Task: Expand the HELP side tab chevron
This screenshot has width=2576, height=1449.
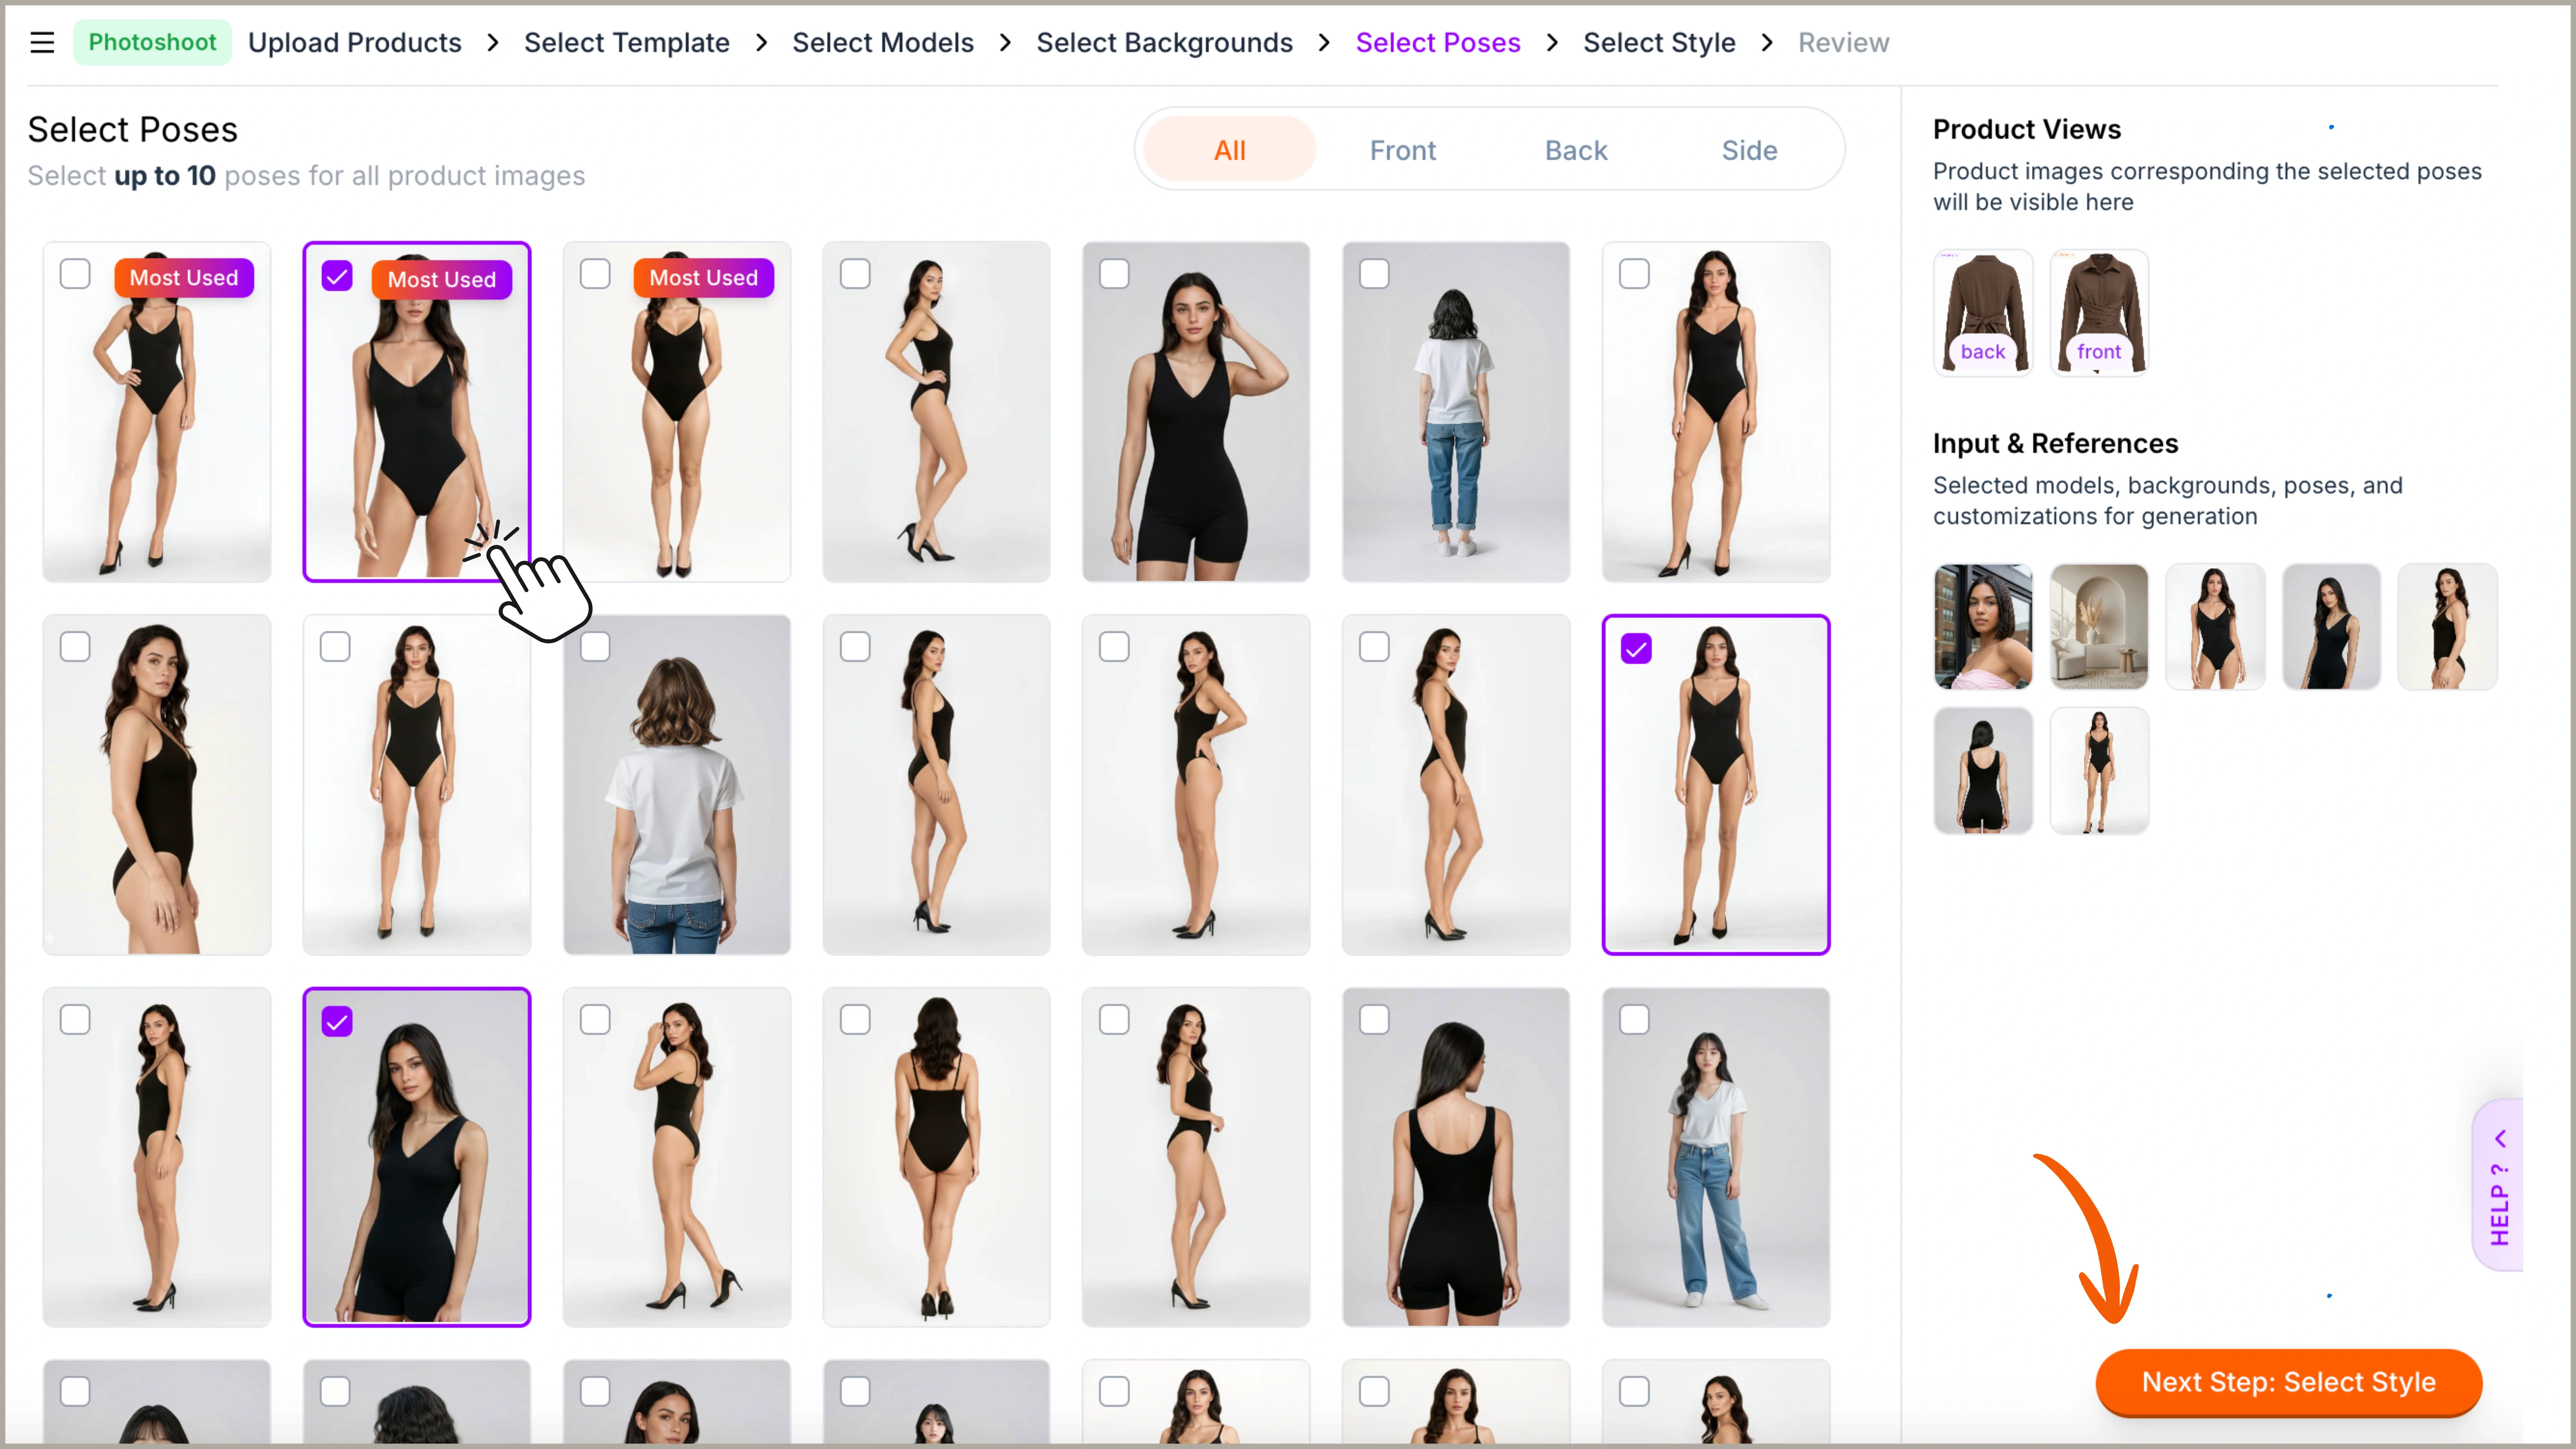Action: (x=2500, y=1138)
